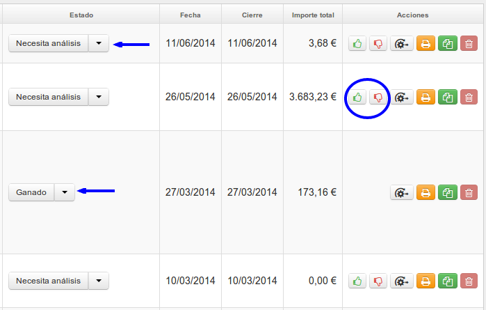Click thumbs-down for the 3.683,23 € row

pyautogui.click(x=378, y=98)
